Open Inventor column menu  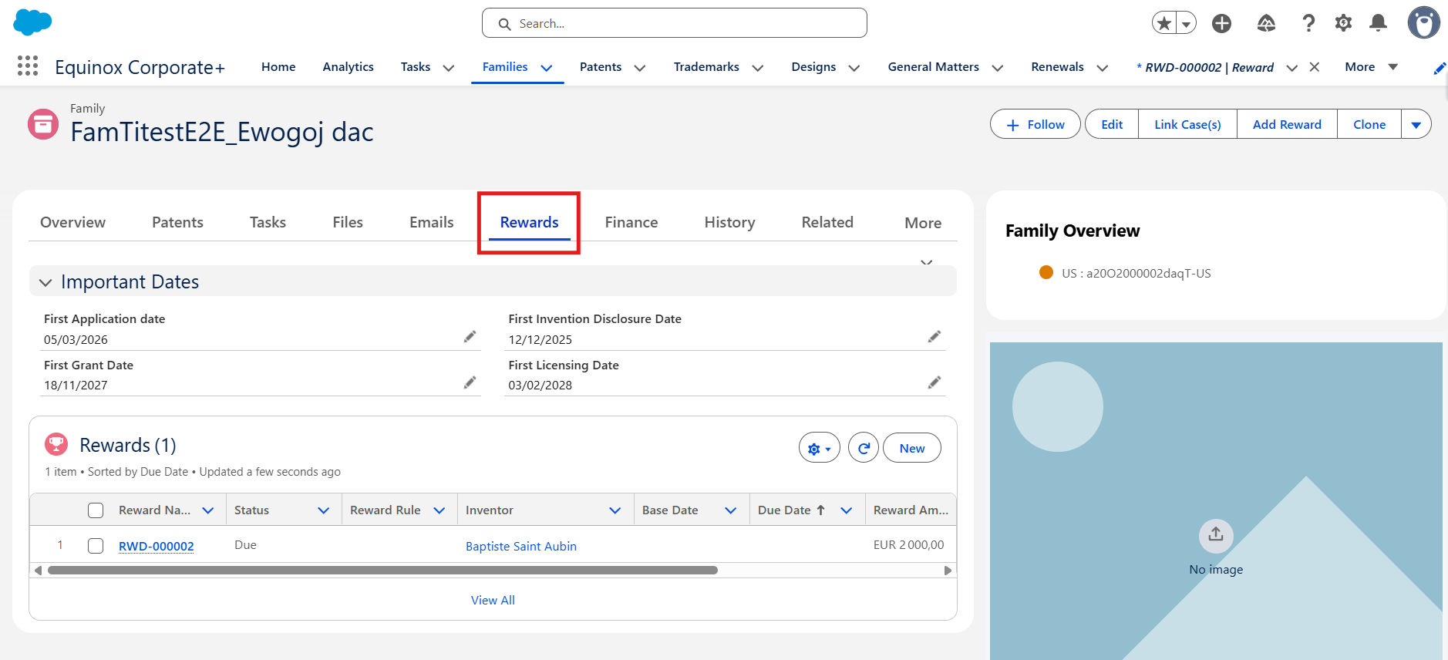pos(615,510)
